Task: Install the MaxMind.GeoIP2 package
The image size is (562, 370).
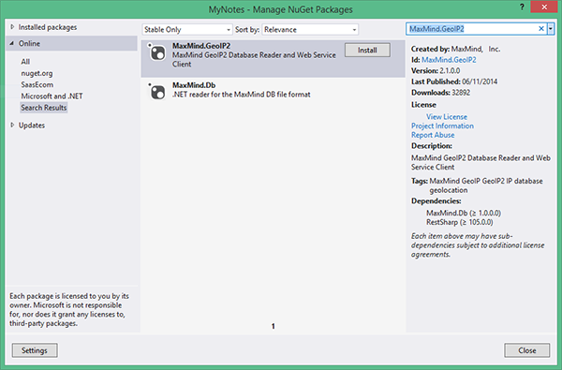Action: click(x=367, y=51)
